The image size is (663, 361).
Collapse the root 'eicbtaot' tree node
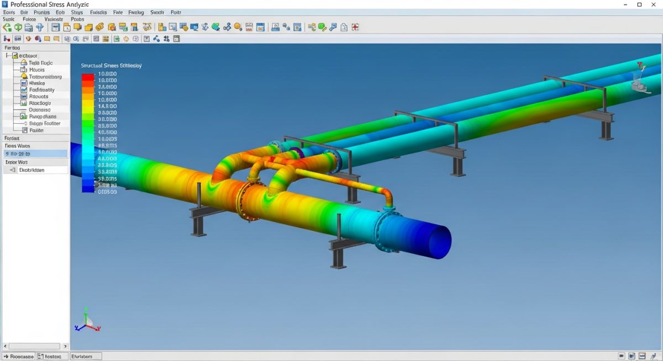(7, 56)
